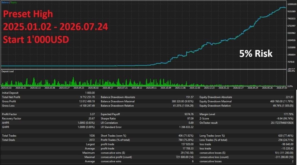
Task: Select the Sharpe Ratio value 97.09
Action: click(190, 119)
